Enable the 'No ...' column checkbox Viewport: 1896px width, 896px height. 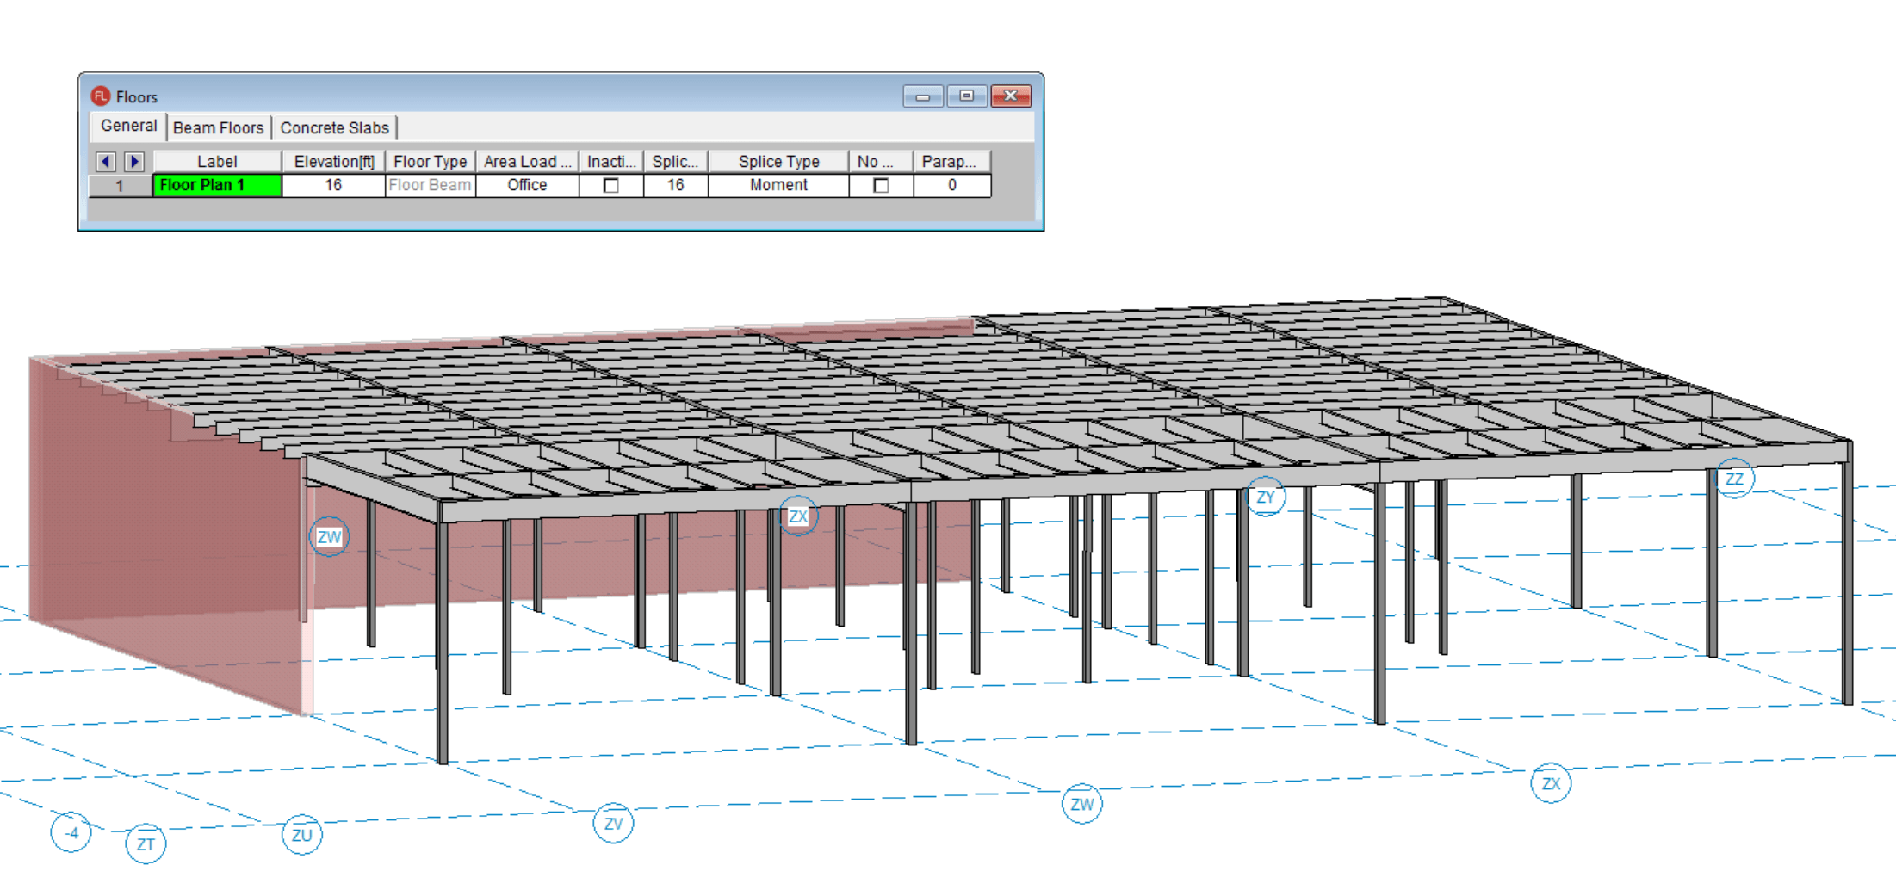point(881,185)
